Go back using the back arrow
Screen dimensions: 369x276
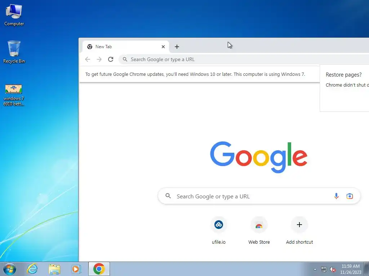pyautogui.click(x=88, y=59)
